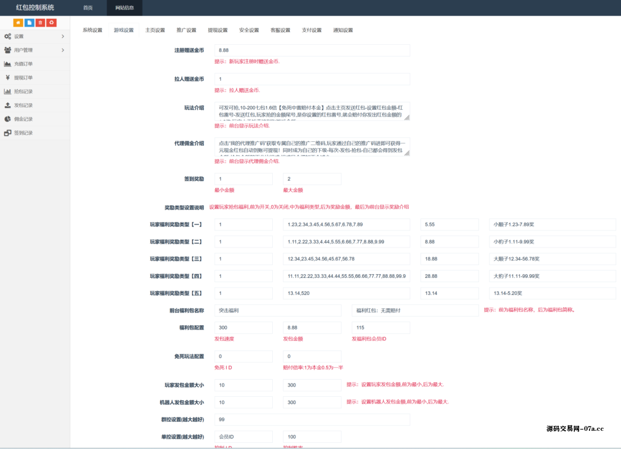
Task: Click the resize handle of 代理佣金介绍 textarea
Action: click(407, 153)
